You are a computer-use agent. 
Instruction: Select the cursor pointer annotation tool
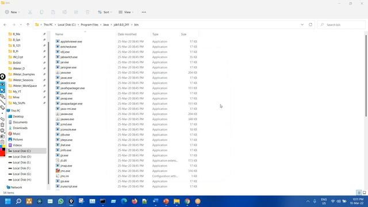pyautogui.click(x=2, y=90)
